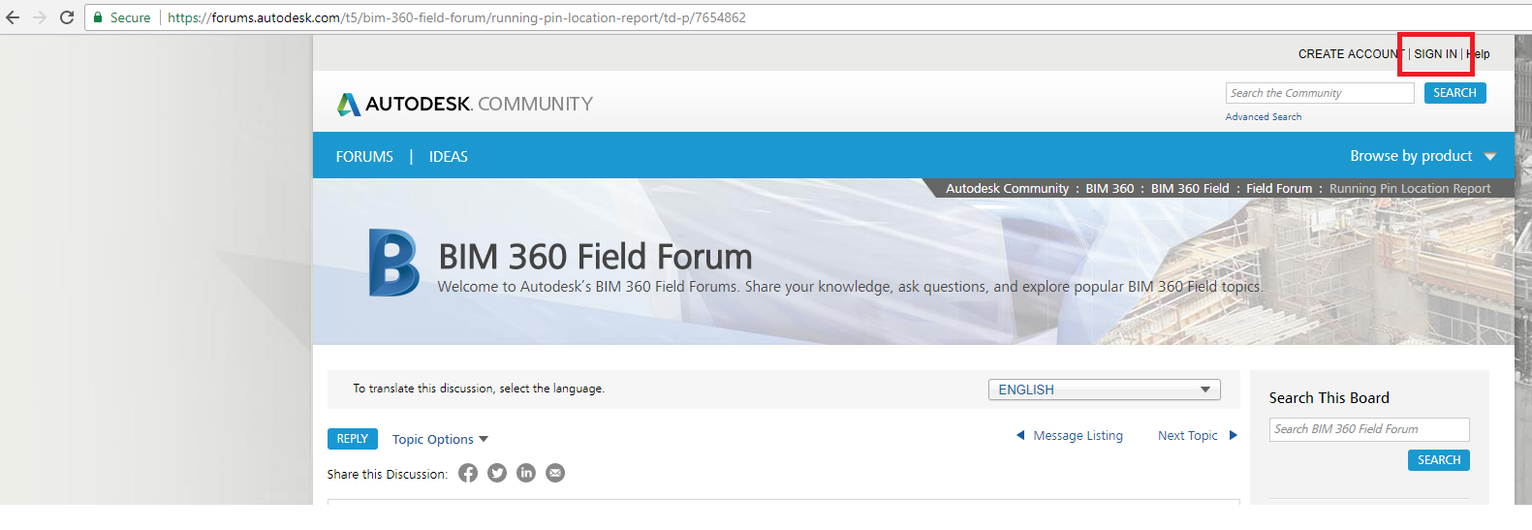The width and height of the screenshot is (1532, 530).
Task: Click the blue BIM 360 B logo
Action: pos(394,263)
